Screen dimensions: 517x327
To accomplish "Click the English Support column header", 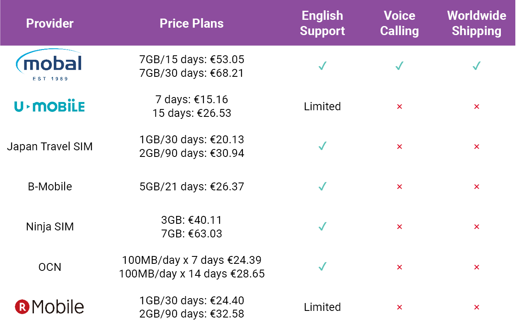I will pyautogui.click(x=323, y=23).
